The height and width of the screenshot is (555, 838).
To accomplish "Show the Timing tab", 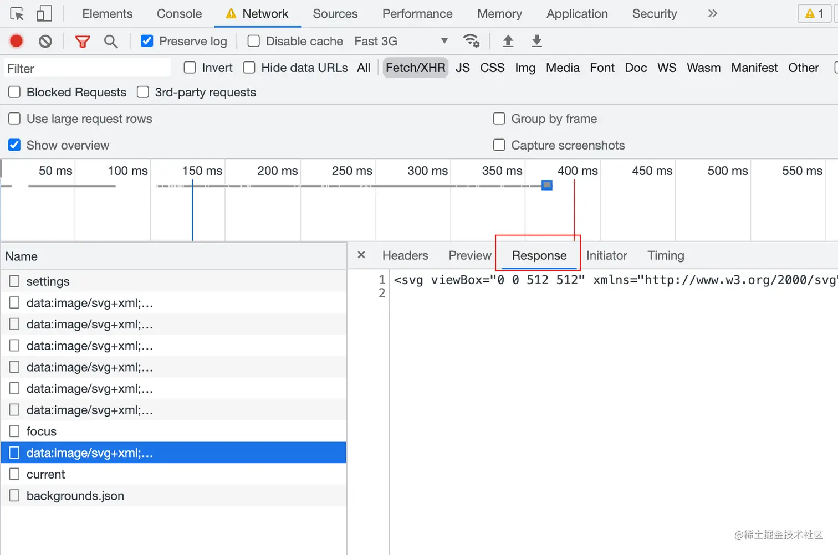I will click(666, 255).
